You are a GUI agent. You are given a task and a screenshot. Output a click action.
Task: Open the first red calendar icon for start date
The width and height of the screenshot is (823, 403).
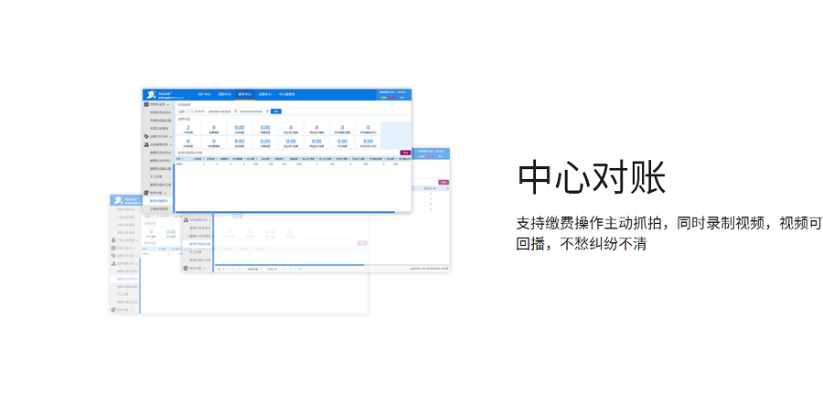pyautogui.click(x=236, y=111)
